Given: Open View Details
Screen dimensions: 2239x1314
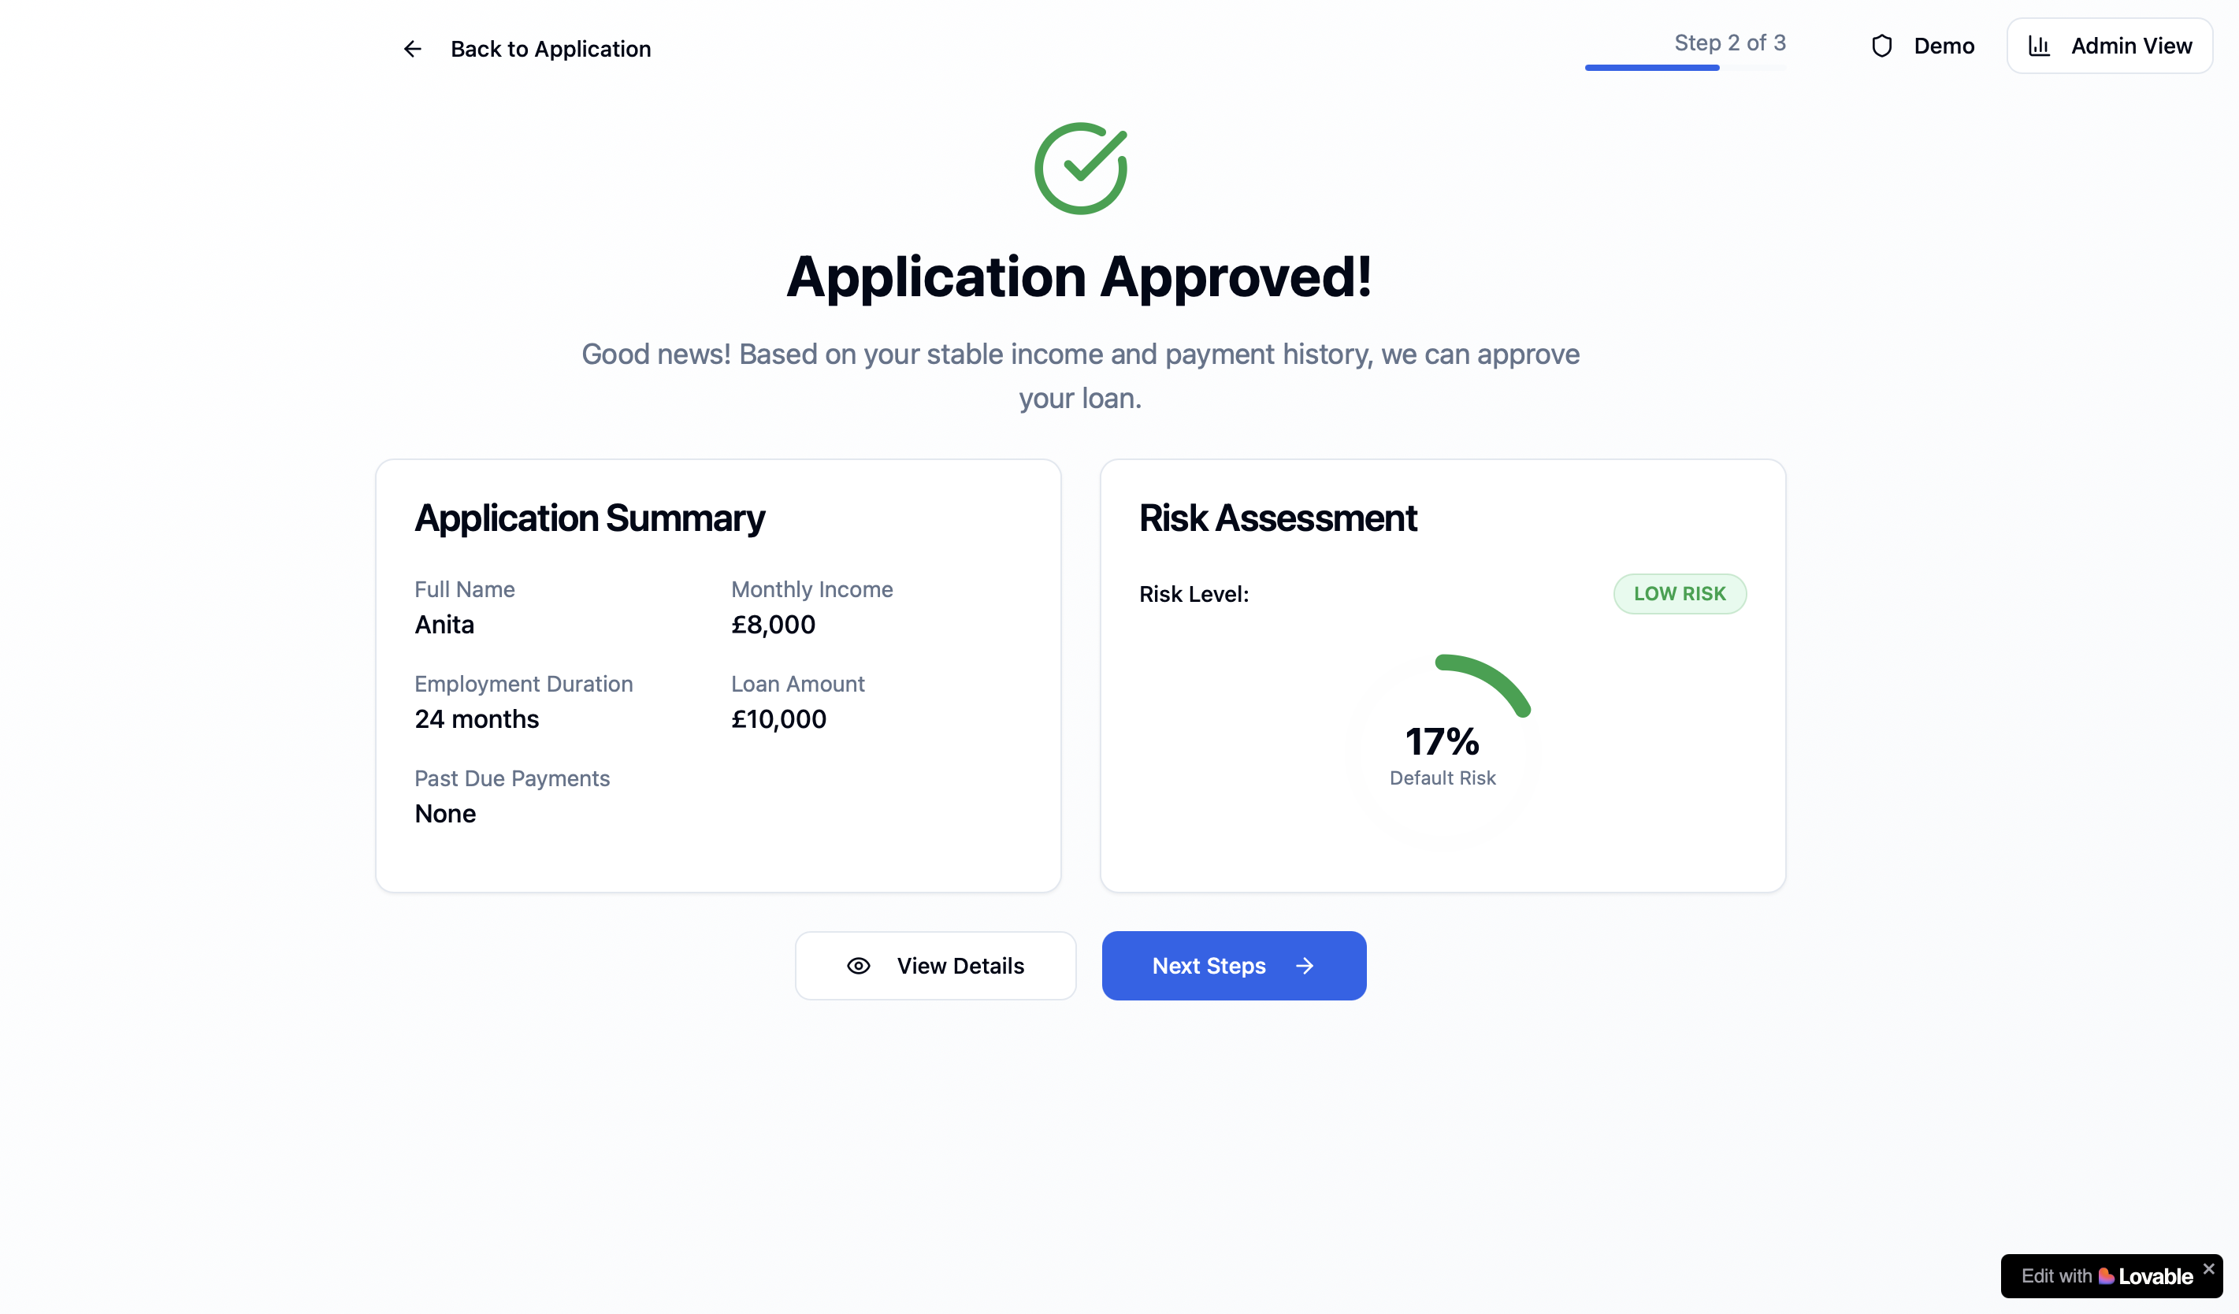Looking at the screenshot, I should tap(936, 966).
